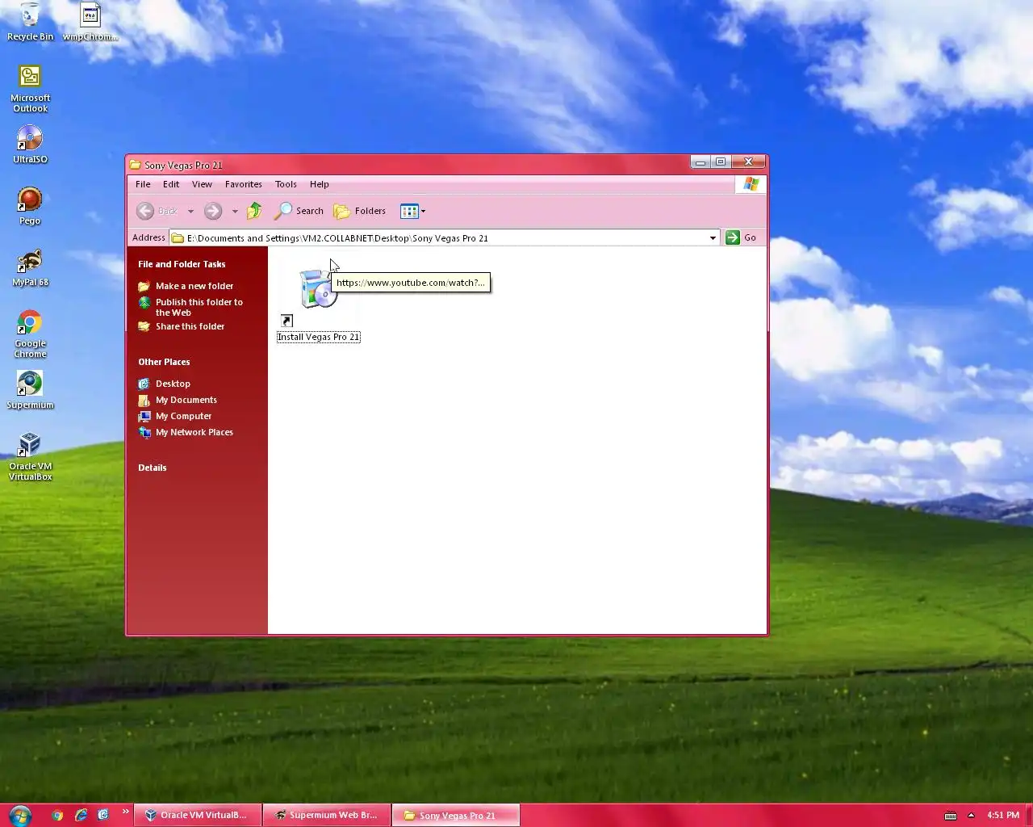This screenshot has width=1033, height=827.
Task: Open the View menu
Action: tap(202, 184)
